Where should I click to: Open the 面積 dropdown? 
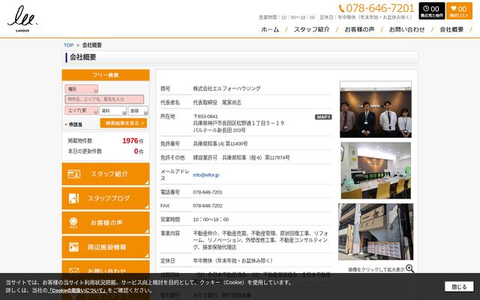[138, 110]
